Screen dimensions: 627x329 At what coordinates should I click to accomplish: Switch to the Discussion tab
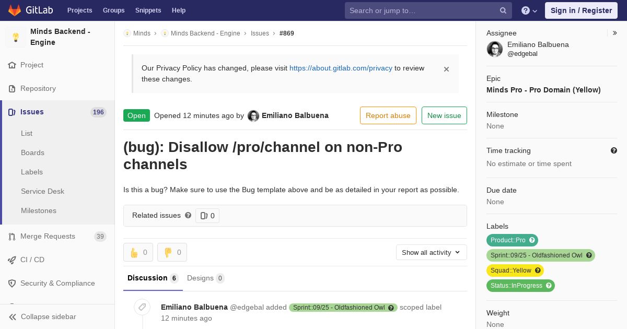click(x=153, y=278)
